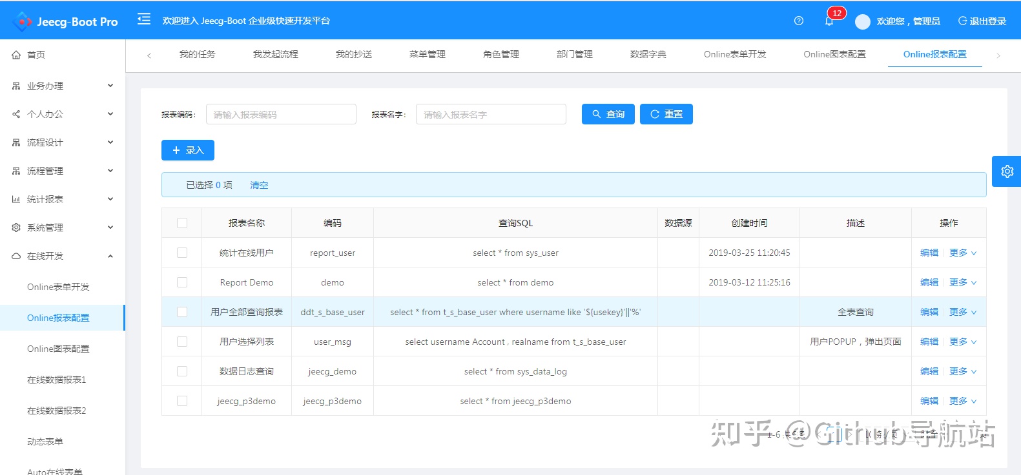Viewport: 1021px width, 475px height.
Task: Open settings gear panel on right edge
Action: (1007, 171)
